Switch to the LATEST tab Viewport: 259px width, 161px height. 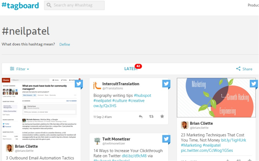coord(131,69)
